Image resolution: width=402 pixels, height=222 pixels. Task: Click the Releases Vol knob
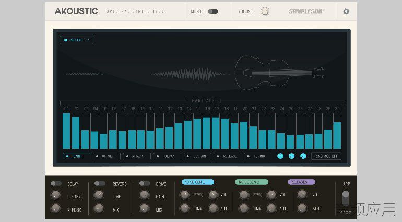302,195
